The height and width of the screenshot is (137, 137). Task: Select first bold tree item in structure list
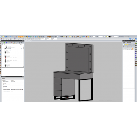(8, 49)
